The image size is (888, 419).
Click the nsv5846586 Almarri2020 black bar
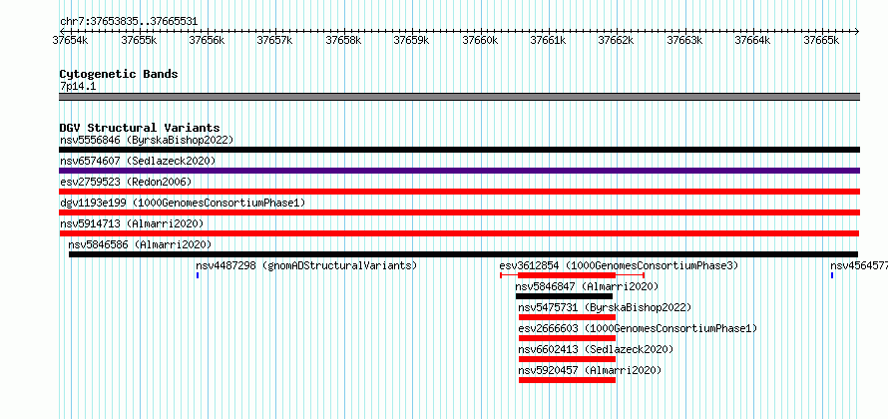pos(463,254)
